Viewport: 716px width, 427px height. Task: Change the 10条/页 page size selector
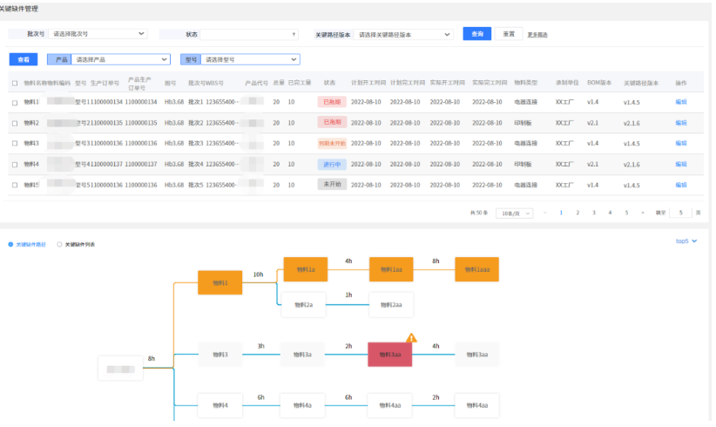[x=514, y=213]
